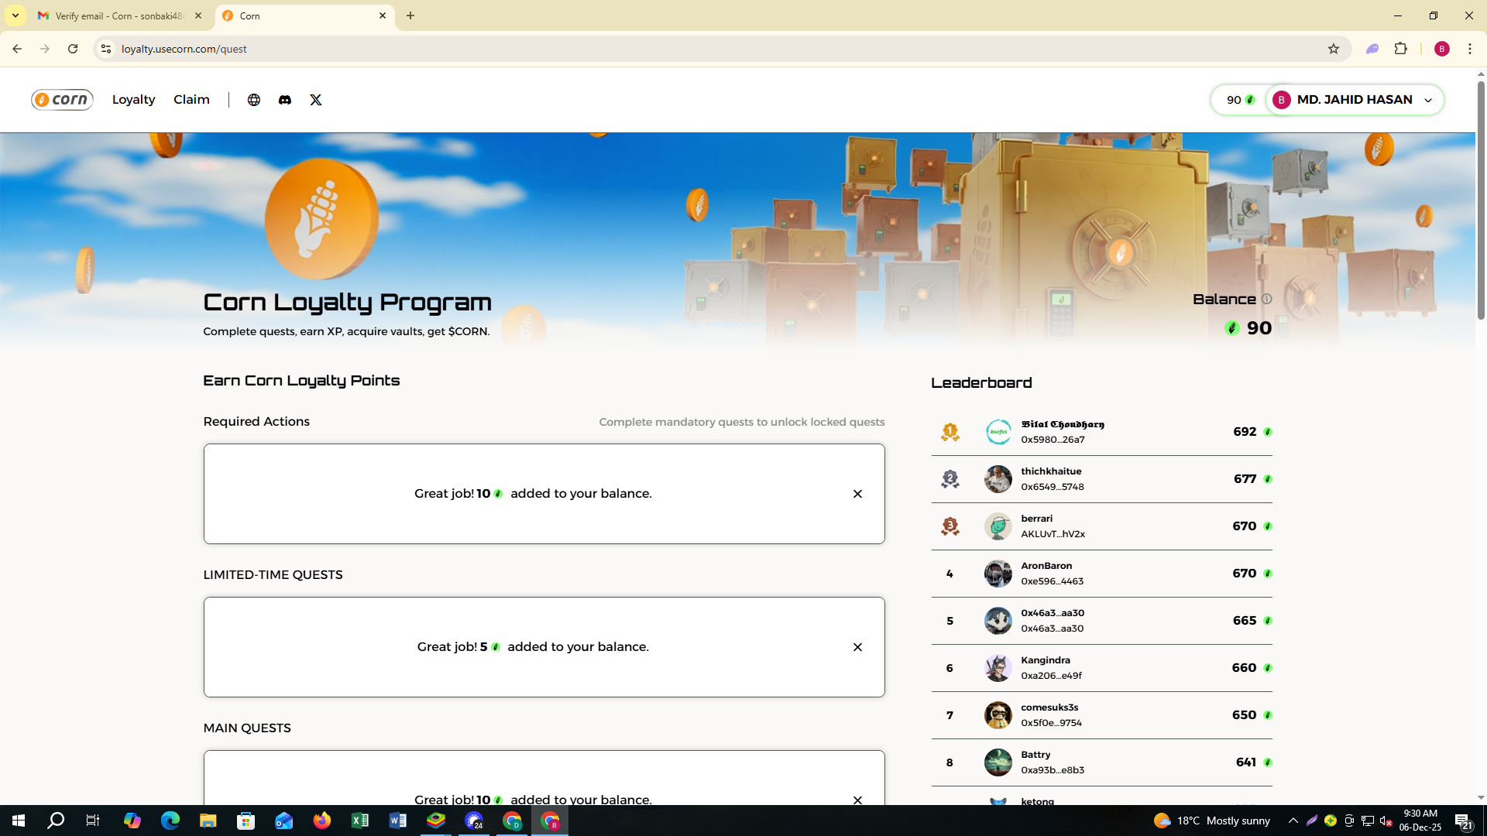
Task: Click the site information icon in address bar
Action: pos(106,49)
